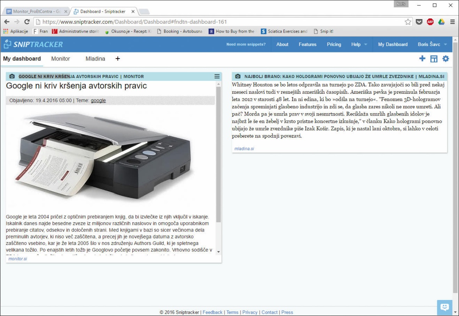Switch to the Monitor dashboard tab

pyautogui.click(x=60, y=59)
